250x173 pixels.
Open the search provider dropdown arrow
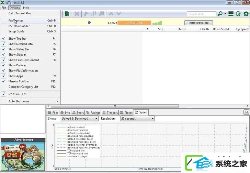225,14
